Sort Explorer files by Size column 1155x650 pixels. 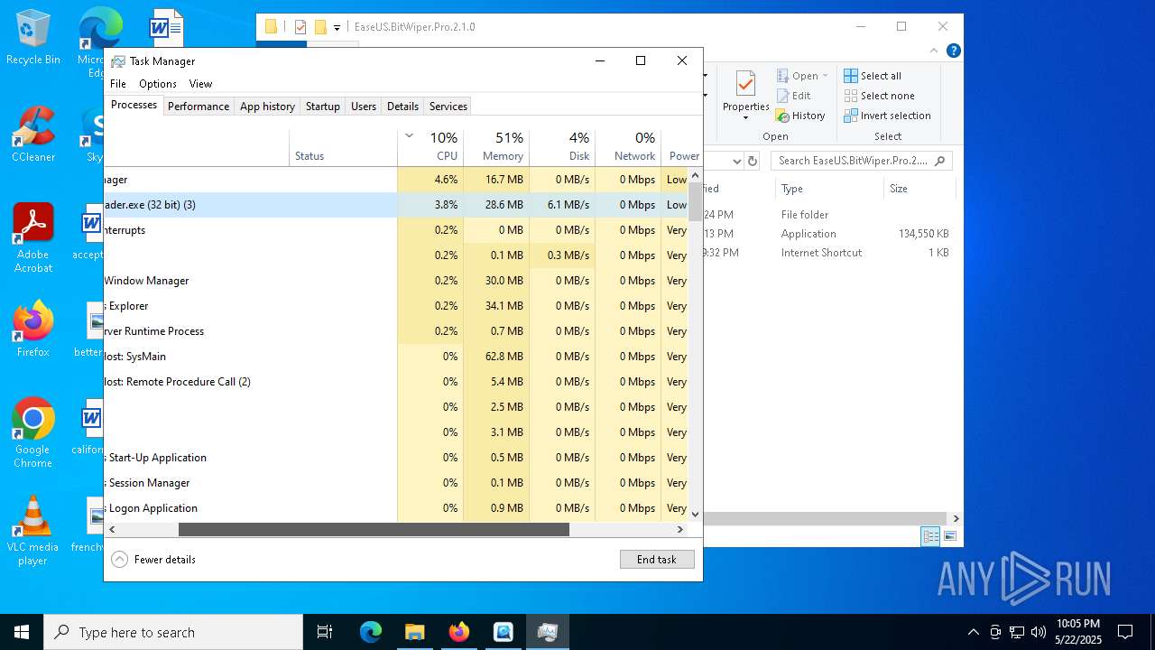(x=919, y=189)
